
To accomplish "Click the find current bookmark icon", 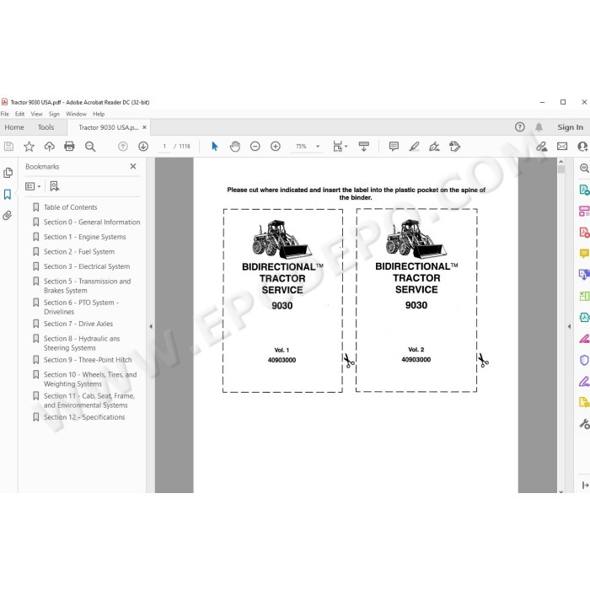I will [55, 186].
